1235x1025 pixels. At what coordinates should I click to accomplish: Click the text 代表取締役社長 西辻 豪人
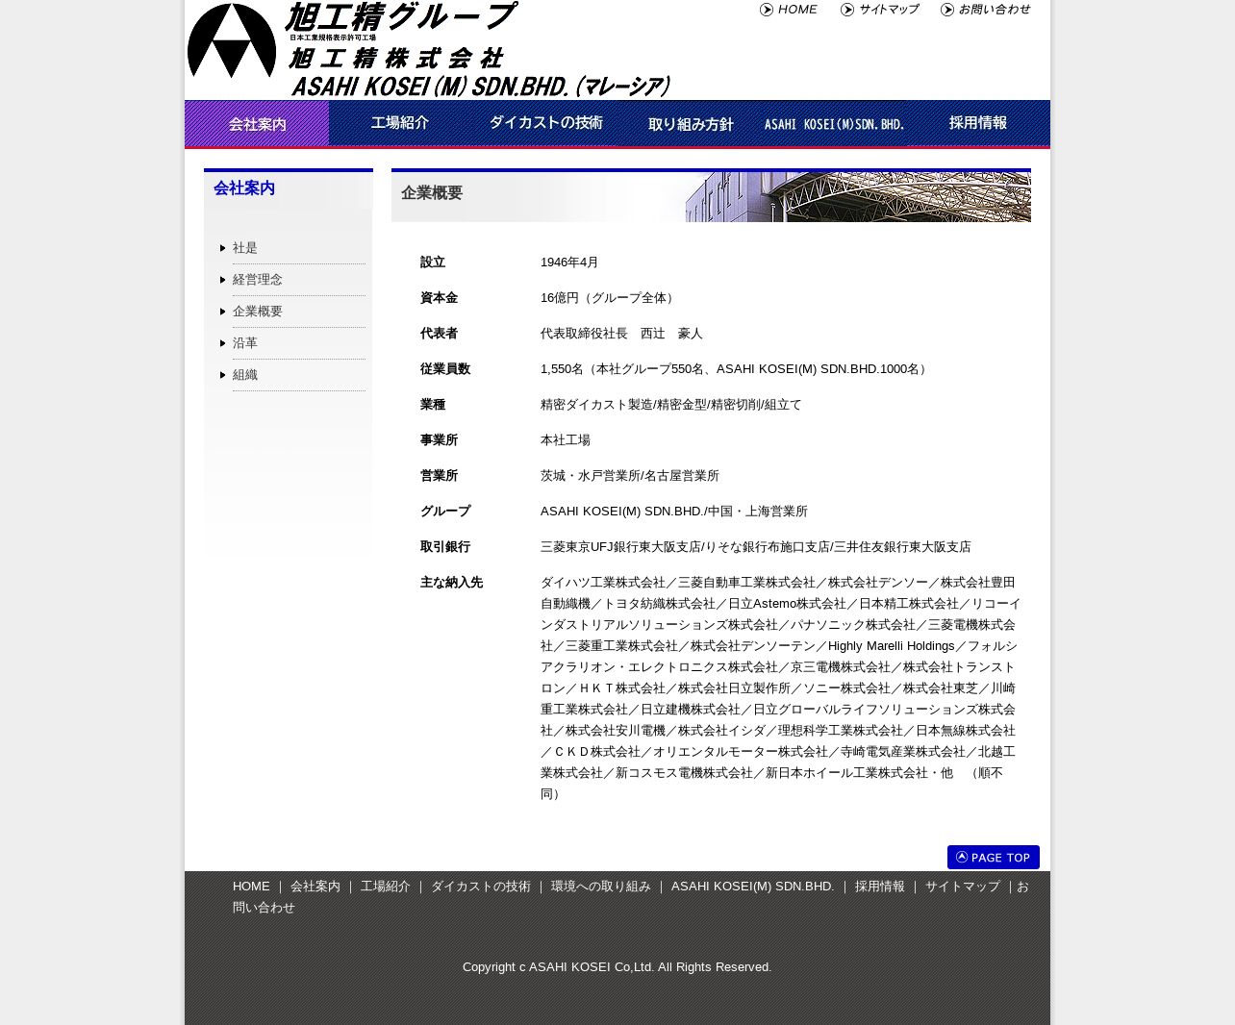(621, 334)
